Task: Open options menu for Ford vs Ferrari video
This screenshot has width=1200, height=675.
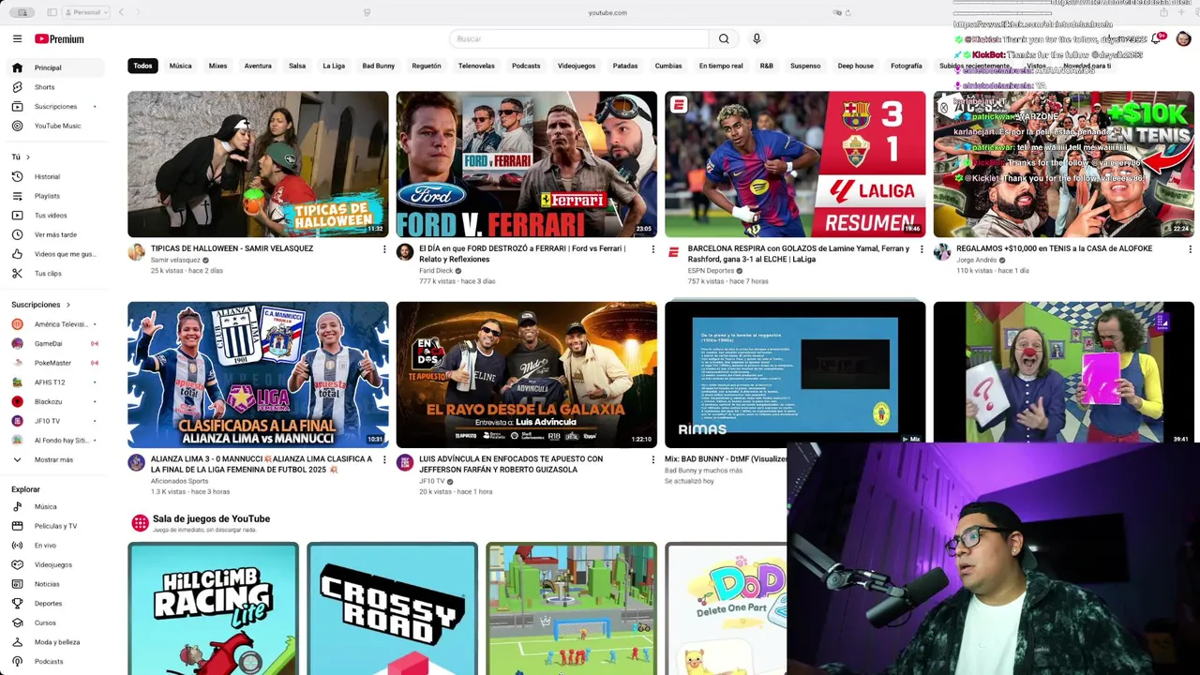Action: click(x=652, y=248)
